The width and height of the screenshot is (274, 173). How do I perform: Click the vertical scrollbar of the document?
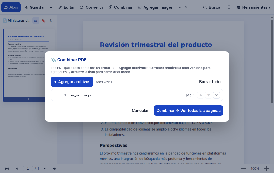(272, 61)
